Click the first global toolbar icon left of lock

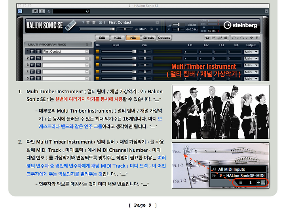(x=207, y=38)
